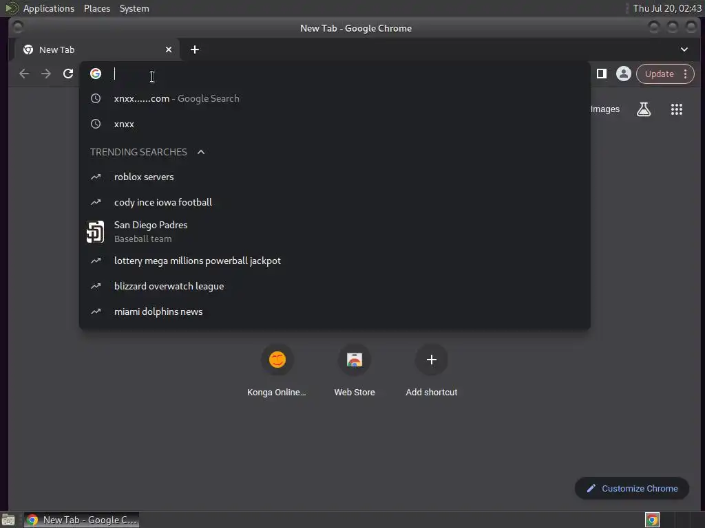Click the clock showing Thu Jul 20, 02:43
The width and height of the screenshot is (705, 528).
click(667, 8)
